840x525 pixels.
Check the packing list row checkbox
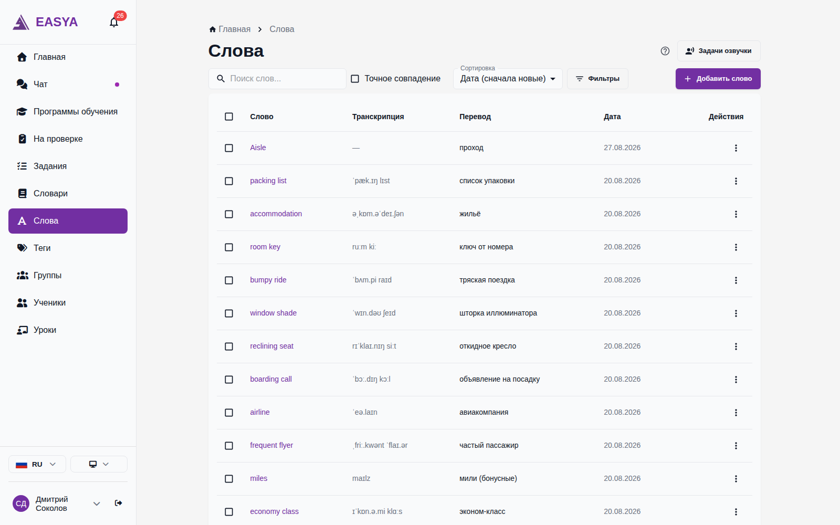click(x=229, y=181)
